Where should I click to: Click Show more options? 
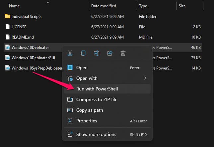pyautogui.click(x=107, y=135)
